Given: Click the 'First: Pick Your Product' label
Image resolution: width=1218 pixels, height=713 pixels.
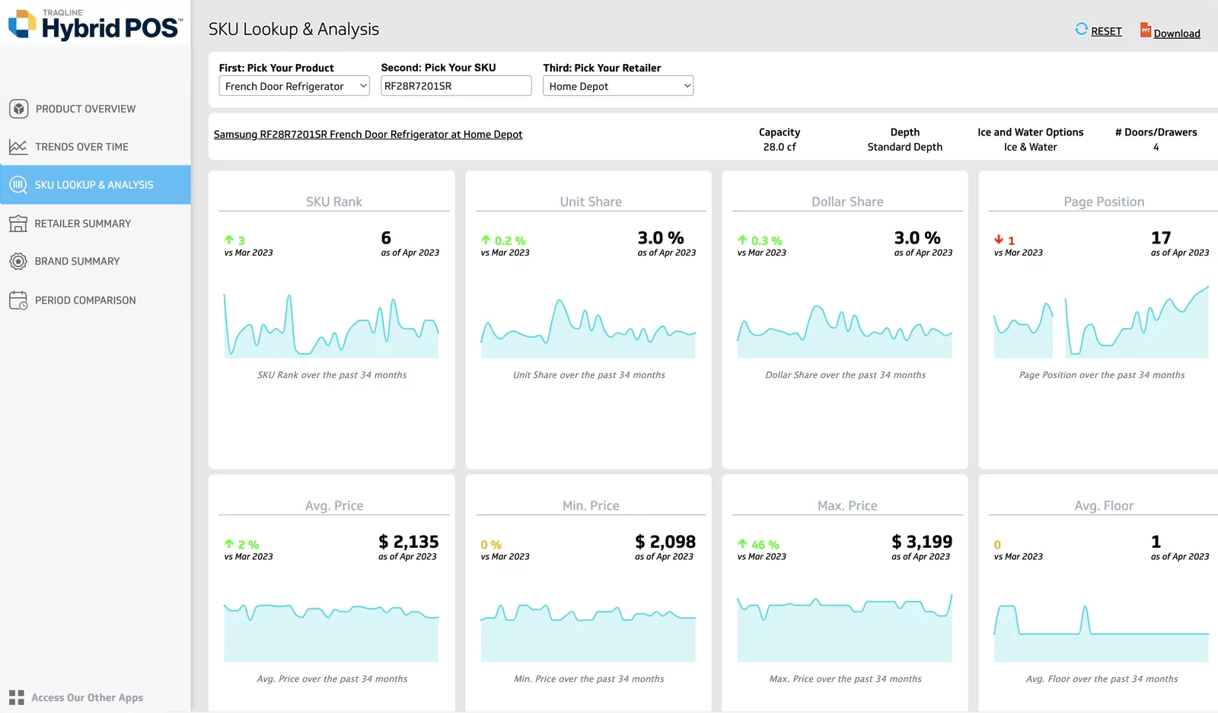Looking at the screenshot, I should point(276,68).
